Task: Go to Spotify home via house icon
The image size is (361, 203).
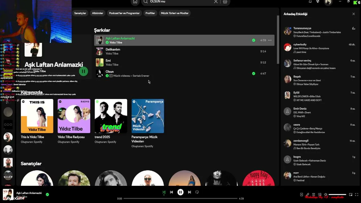Action: click(135, 2)
